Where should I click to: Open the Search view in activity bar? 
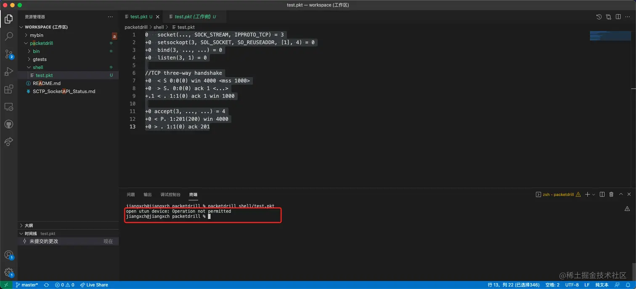click(8, 36)
